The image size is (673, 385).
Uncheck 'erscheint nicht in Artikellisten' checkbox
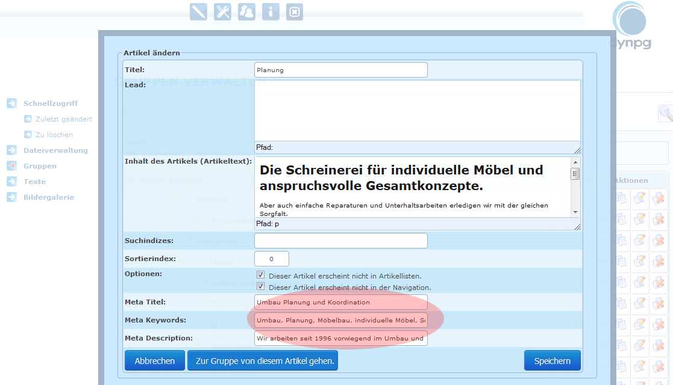click(261, 276)
